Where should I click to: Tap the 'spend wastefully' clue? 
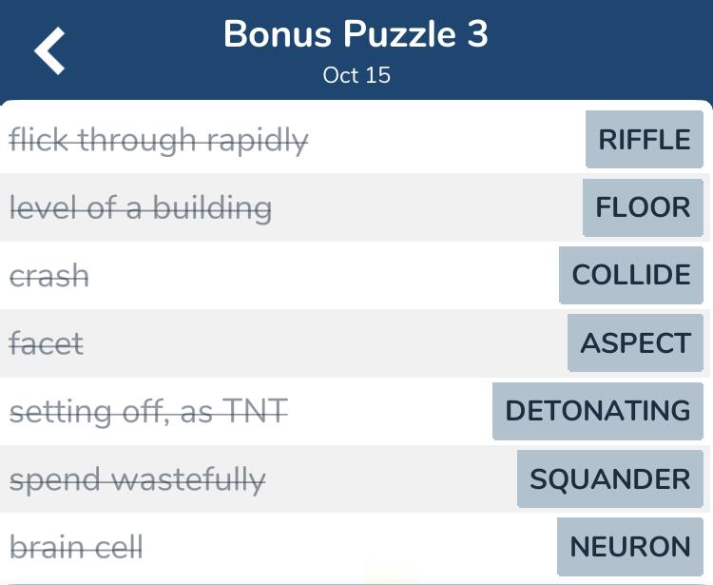(137, 480)
